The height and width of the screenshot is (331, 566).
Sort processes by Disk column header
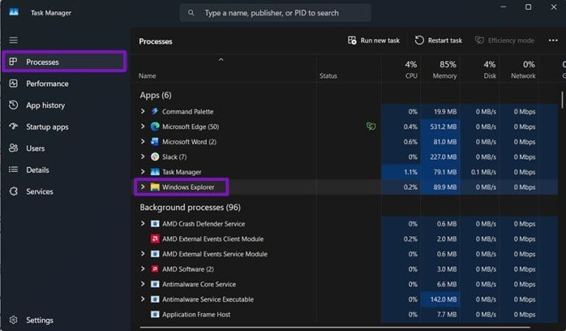480,70
